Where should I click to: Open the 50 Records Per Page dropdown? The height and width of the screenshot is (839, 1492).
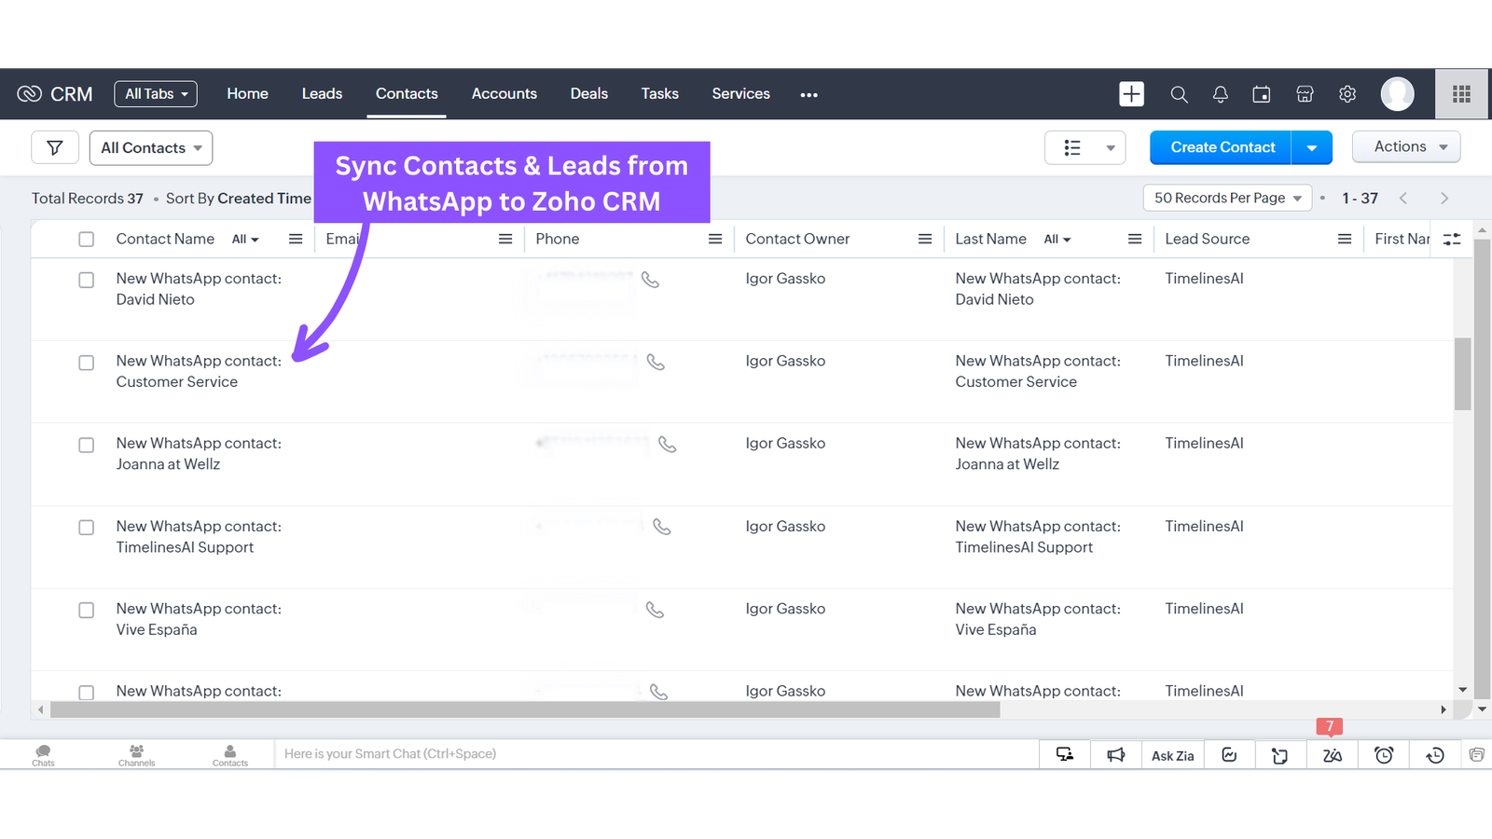pos(1227,198)
